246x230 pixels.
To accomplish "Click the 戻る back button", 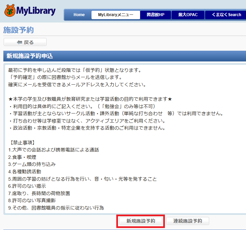I will pos(25,42).
